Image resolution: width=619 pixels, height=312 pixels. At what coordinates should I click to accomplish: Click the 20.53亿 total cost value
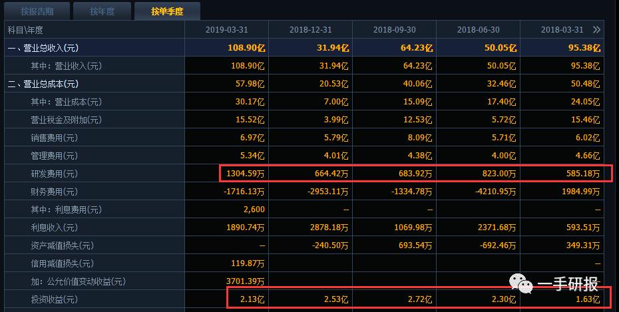[334, 84]
